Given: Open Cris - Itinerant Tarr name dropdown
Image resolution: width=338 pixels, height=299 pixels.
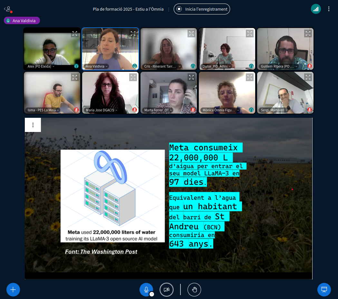Looking at the screenshot, I should tap(162, 66).
